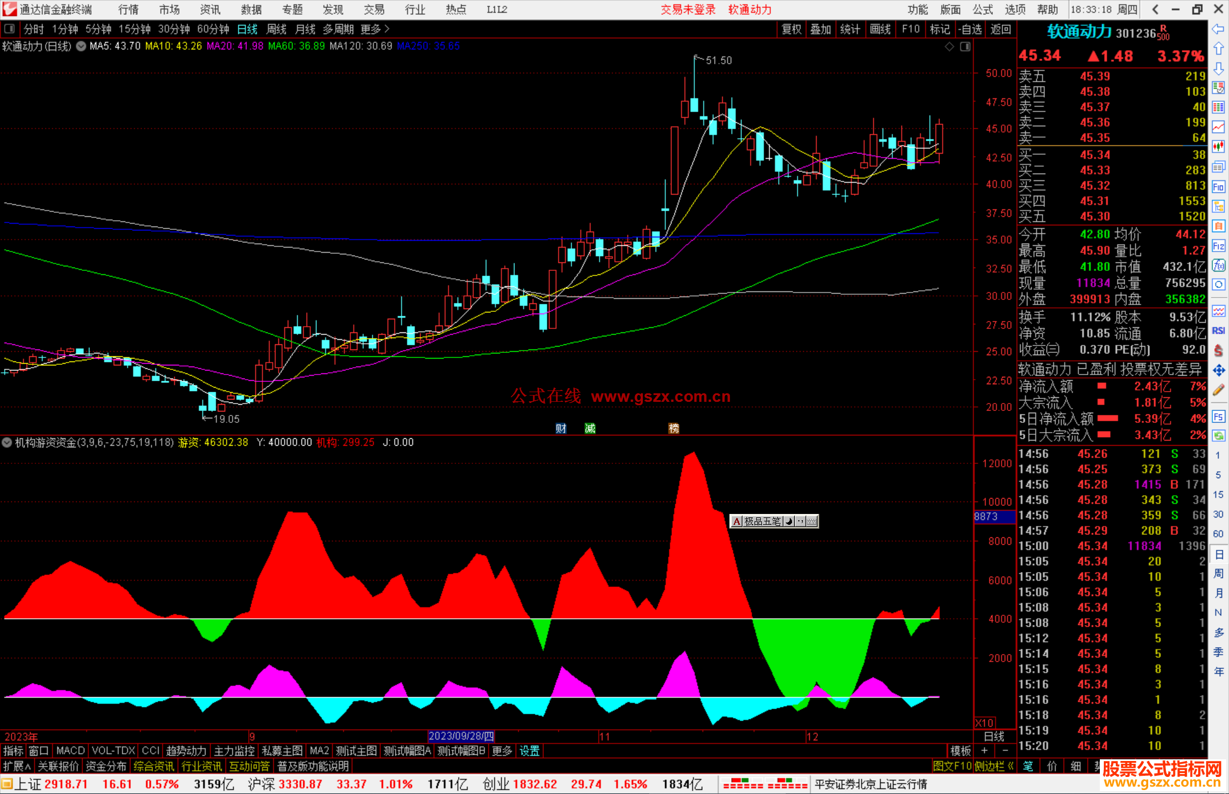Click the green refresh icon in sidebar
The height and width of the screenshot is (794, 1229).
(x=1218, y=436)
